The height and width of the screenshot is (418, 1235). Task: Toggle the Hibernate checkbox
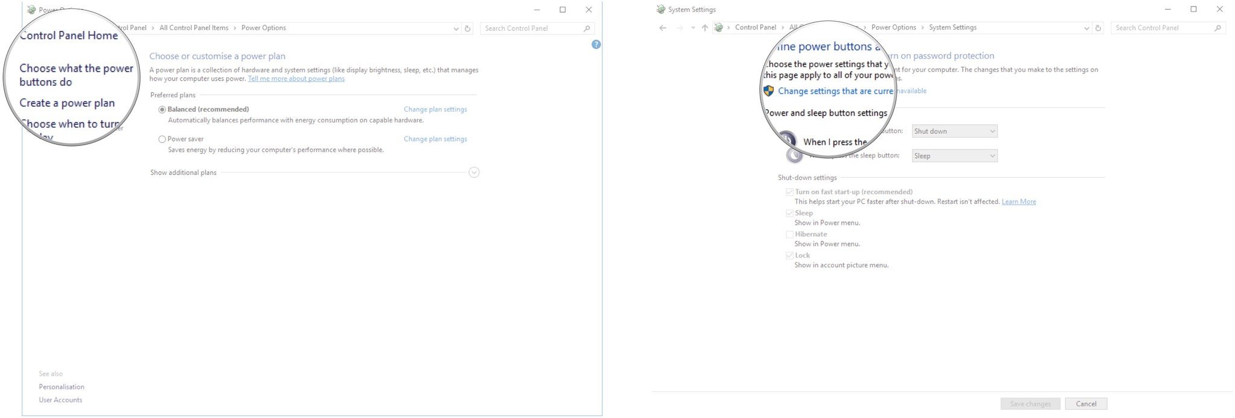pyautogui.click(x=789, y=235)
